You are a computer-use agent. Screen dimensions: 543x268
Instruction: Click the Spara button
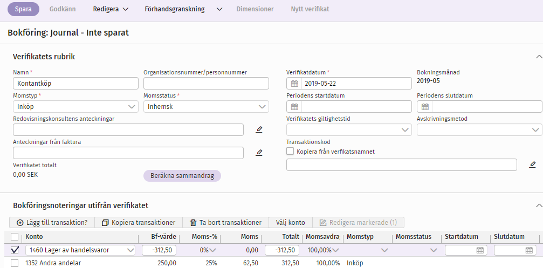tap(24, 9)
